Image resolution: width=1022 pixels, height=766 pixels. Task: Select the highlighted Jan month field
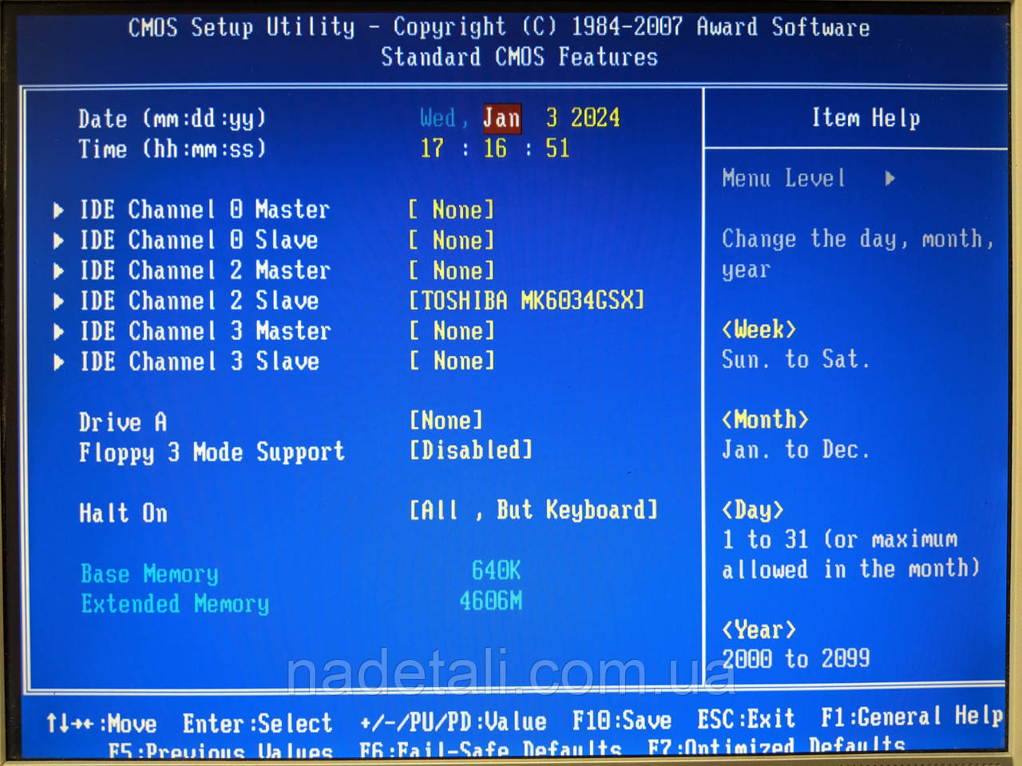tap(501, 119)
